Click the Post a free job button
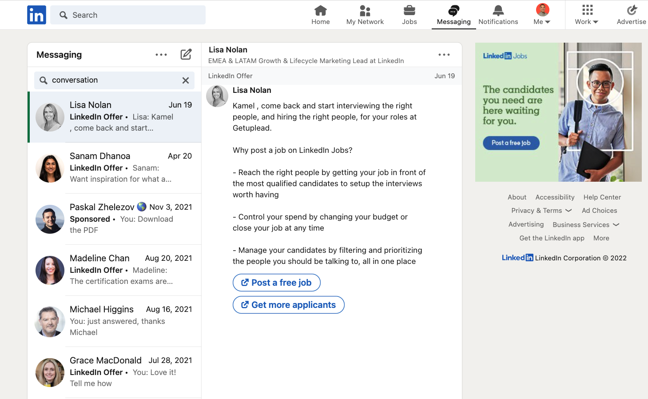The width and height of the screenshot is (648, 399). click(276, 283)
